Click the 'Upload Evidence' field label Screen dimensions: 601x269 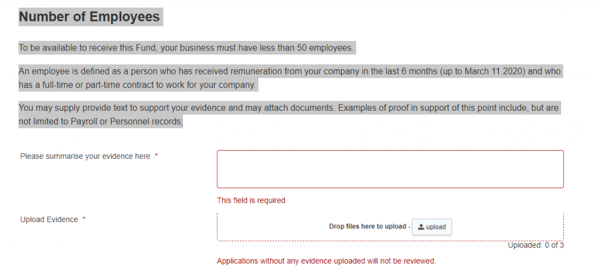click(x=49, y=219)
